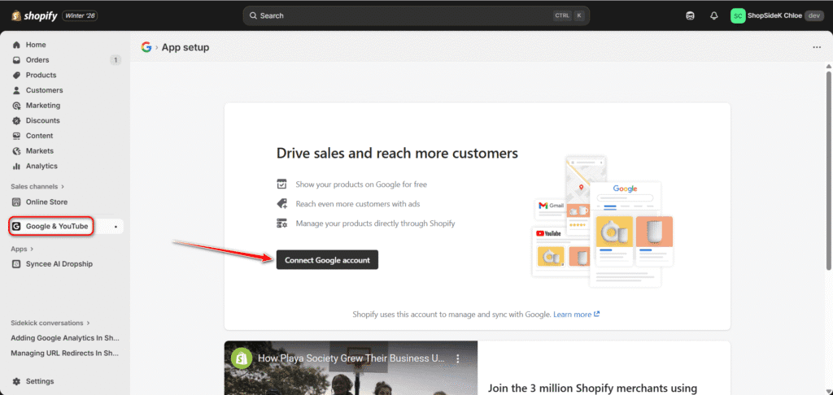Click the Syncee AI Dropship app icon

[16, 264]
